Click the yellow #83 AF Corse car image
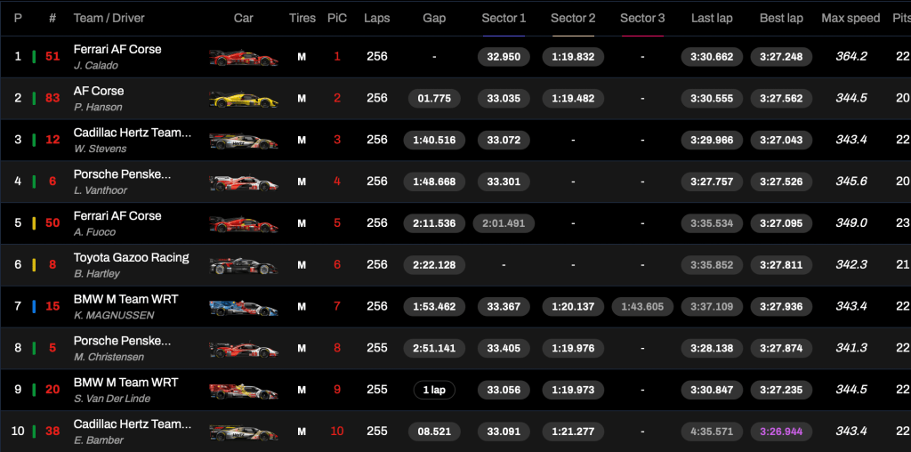This screenshot has width=911, height=452. click(x=243, y=99)
